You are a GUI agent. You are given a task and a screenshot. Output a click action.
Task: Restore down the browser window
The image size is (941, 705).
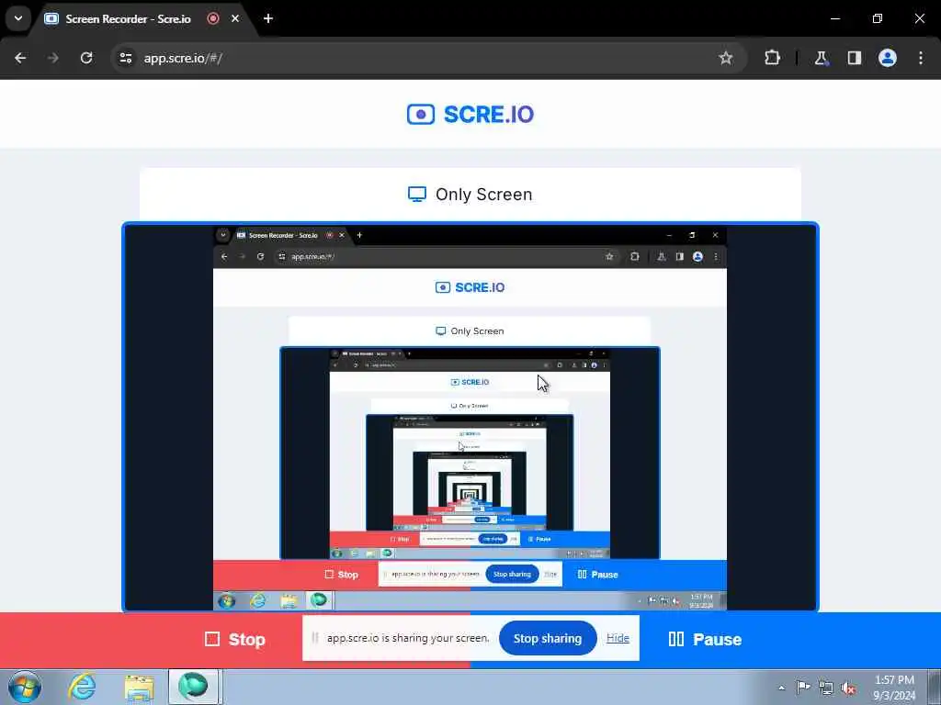pos(878,18)
